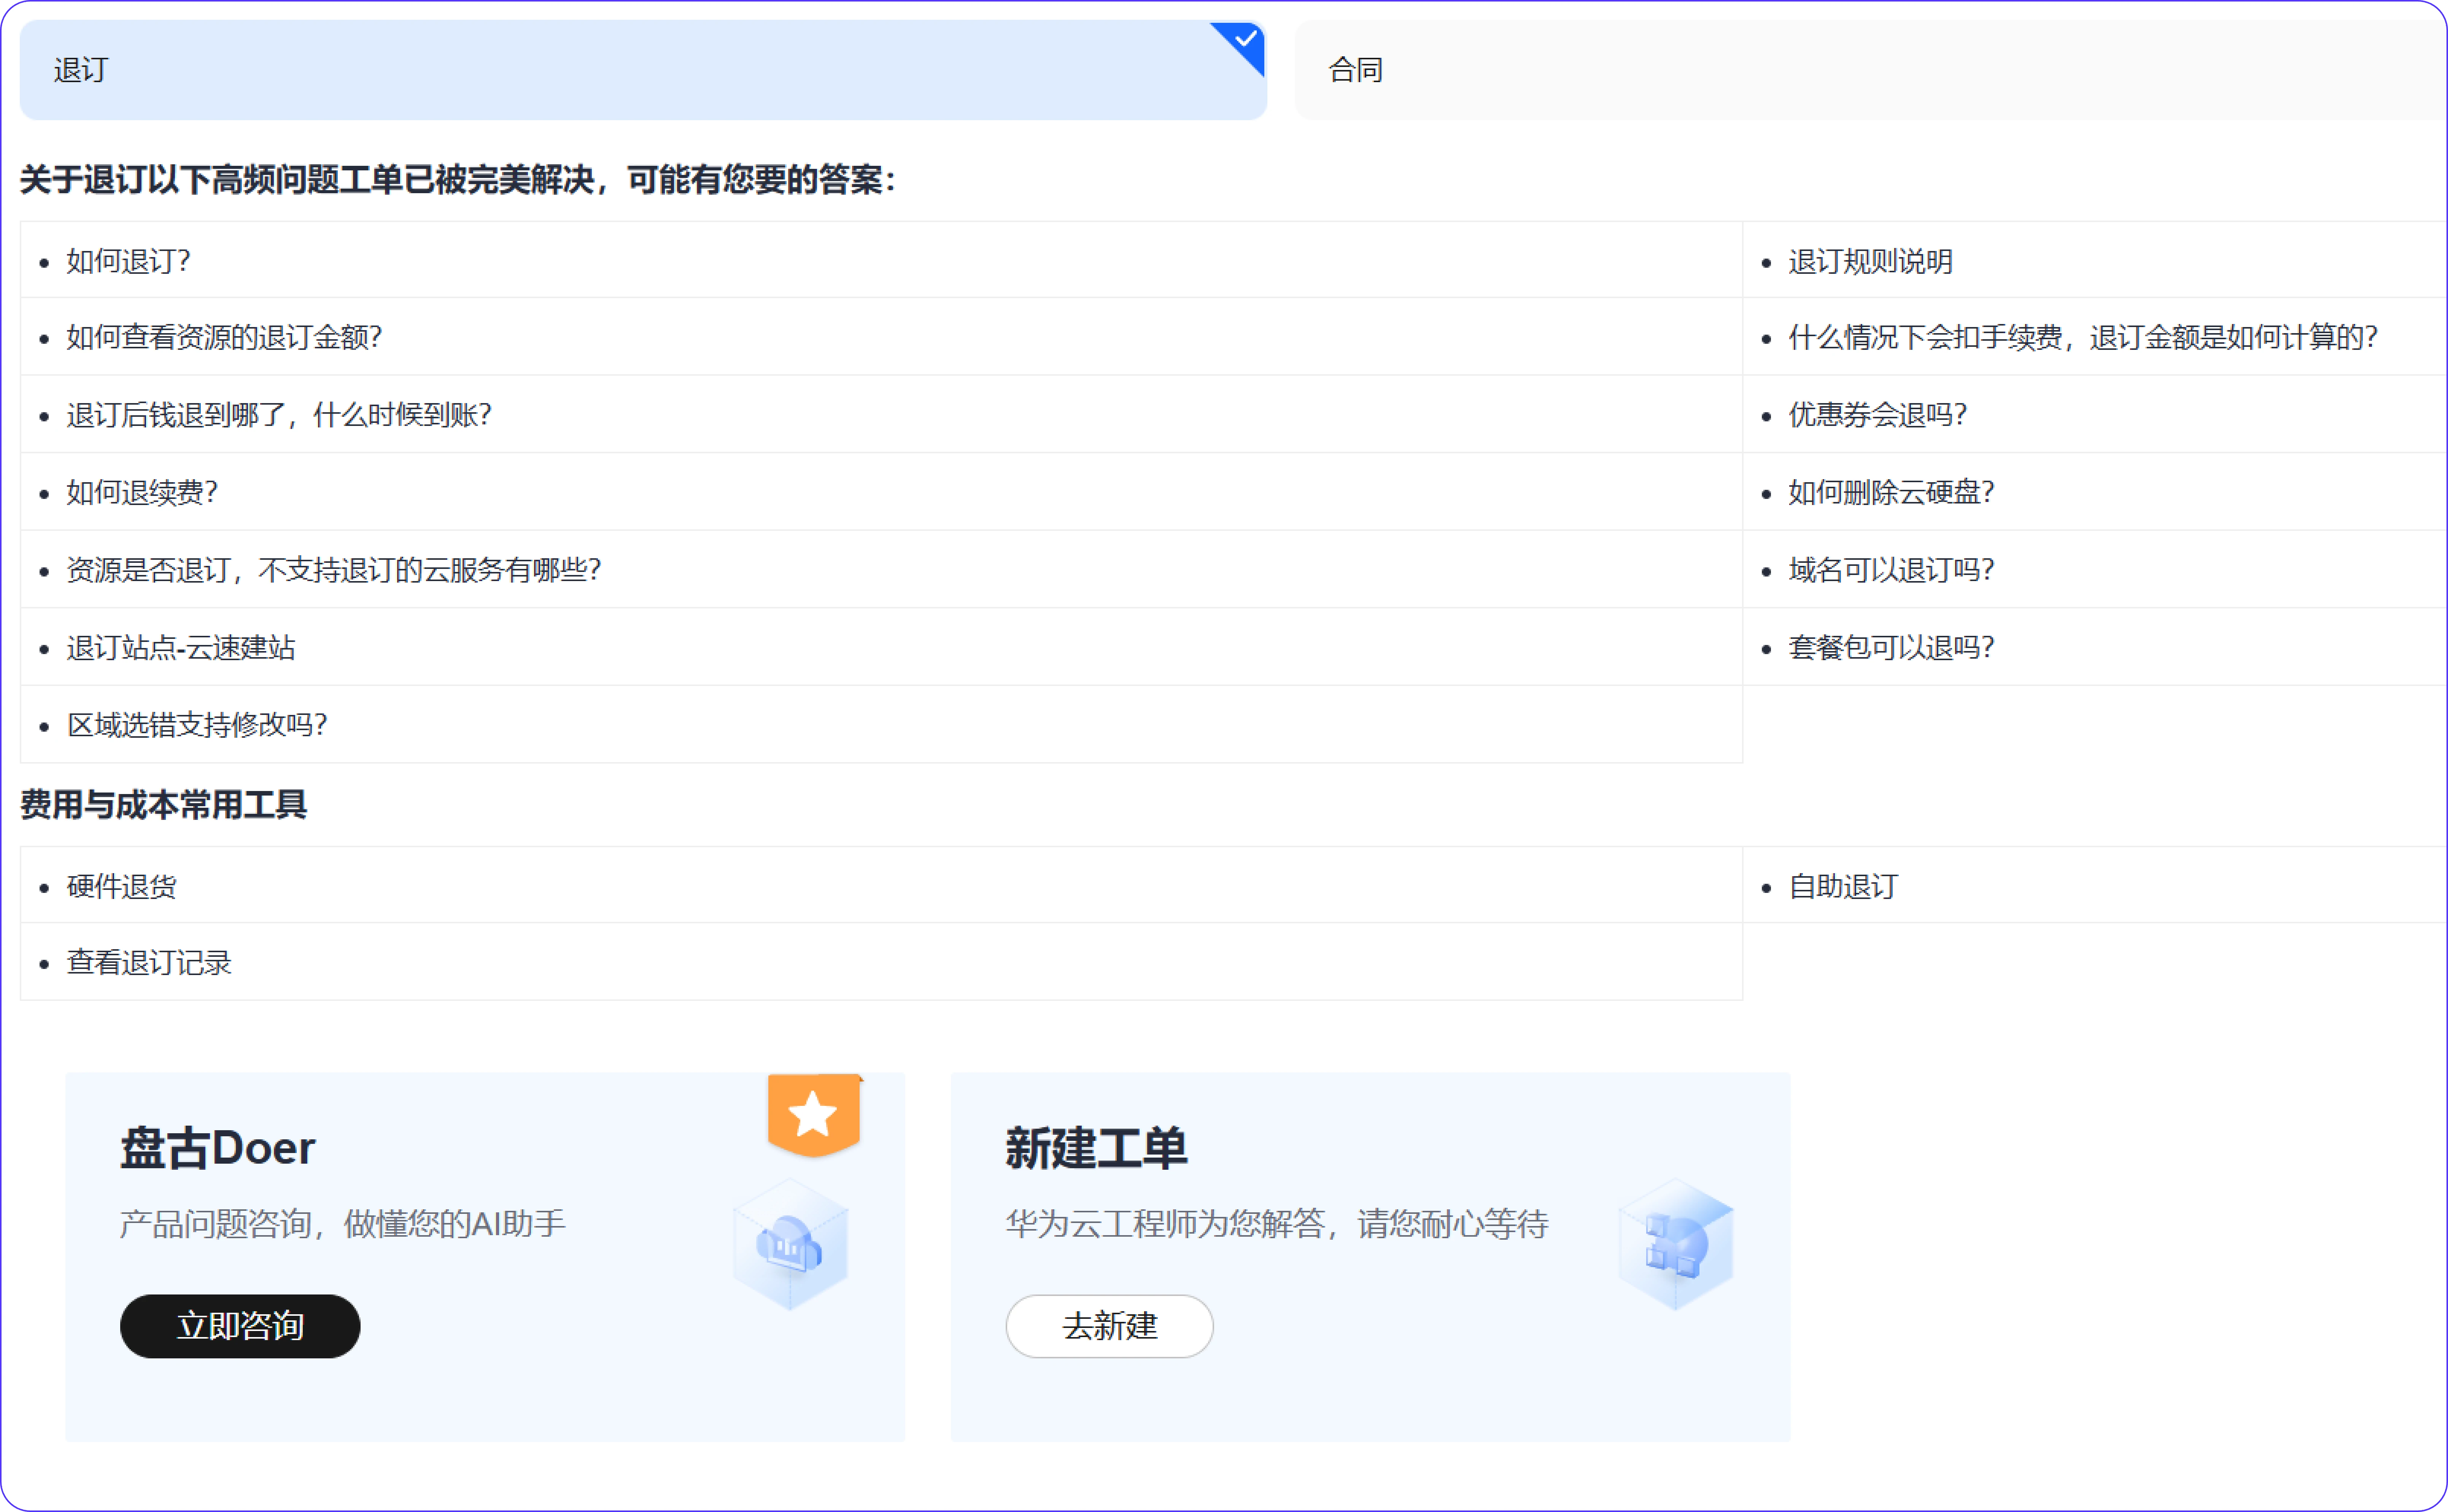The width and height of the screenshot is (2448, 1512).
Task: Open 如何退续费? link
Action: point(142,492)
